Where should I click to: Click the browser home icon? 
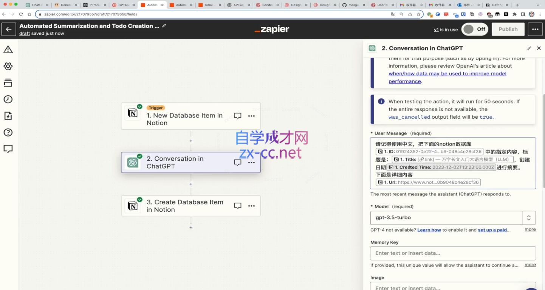29,14
